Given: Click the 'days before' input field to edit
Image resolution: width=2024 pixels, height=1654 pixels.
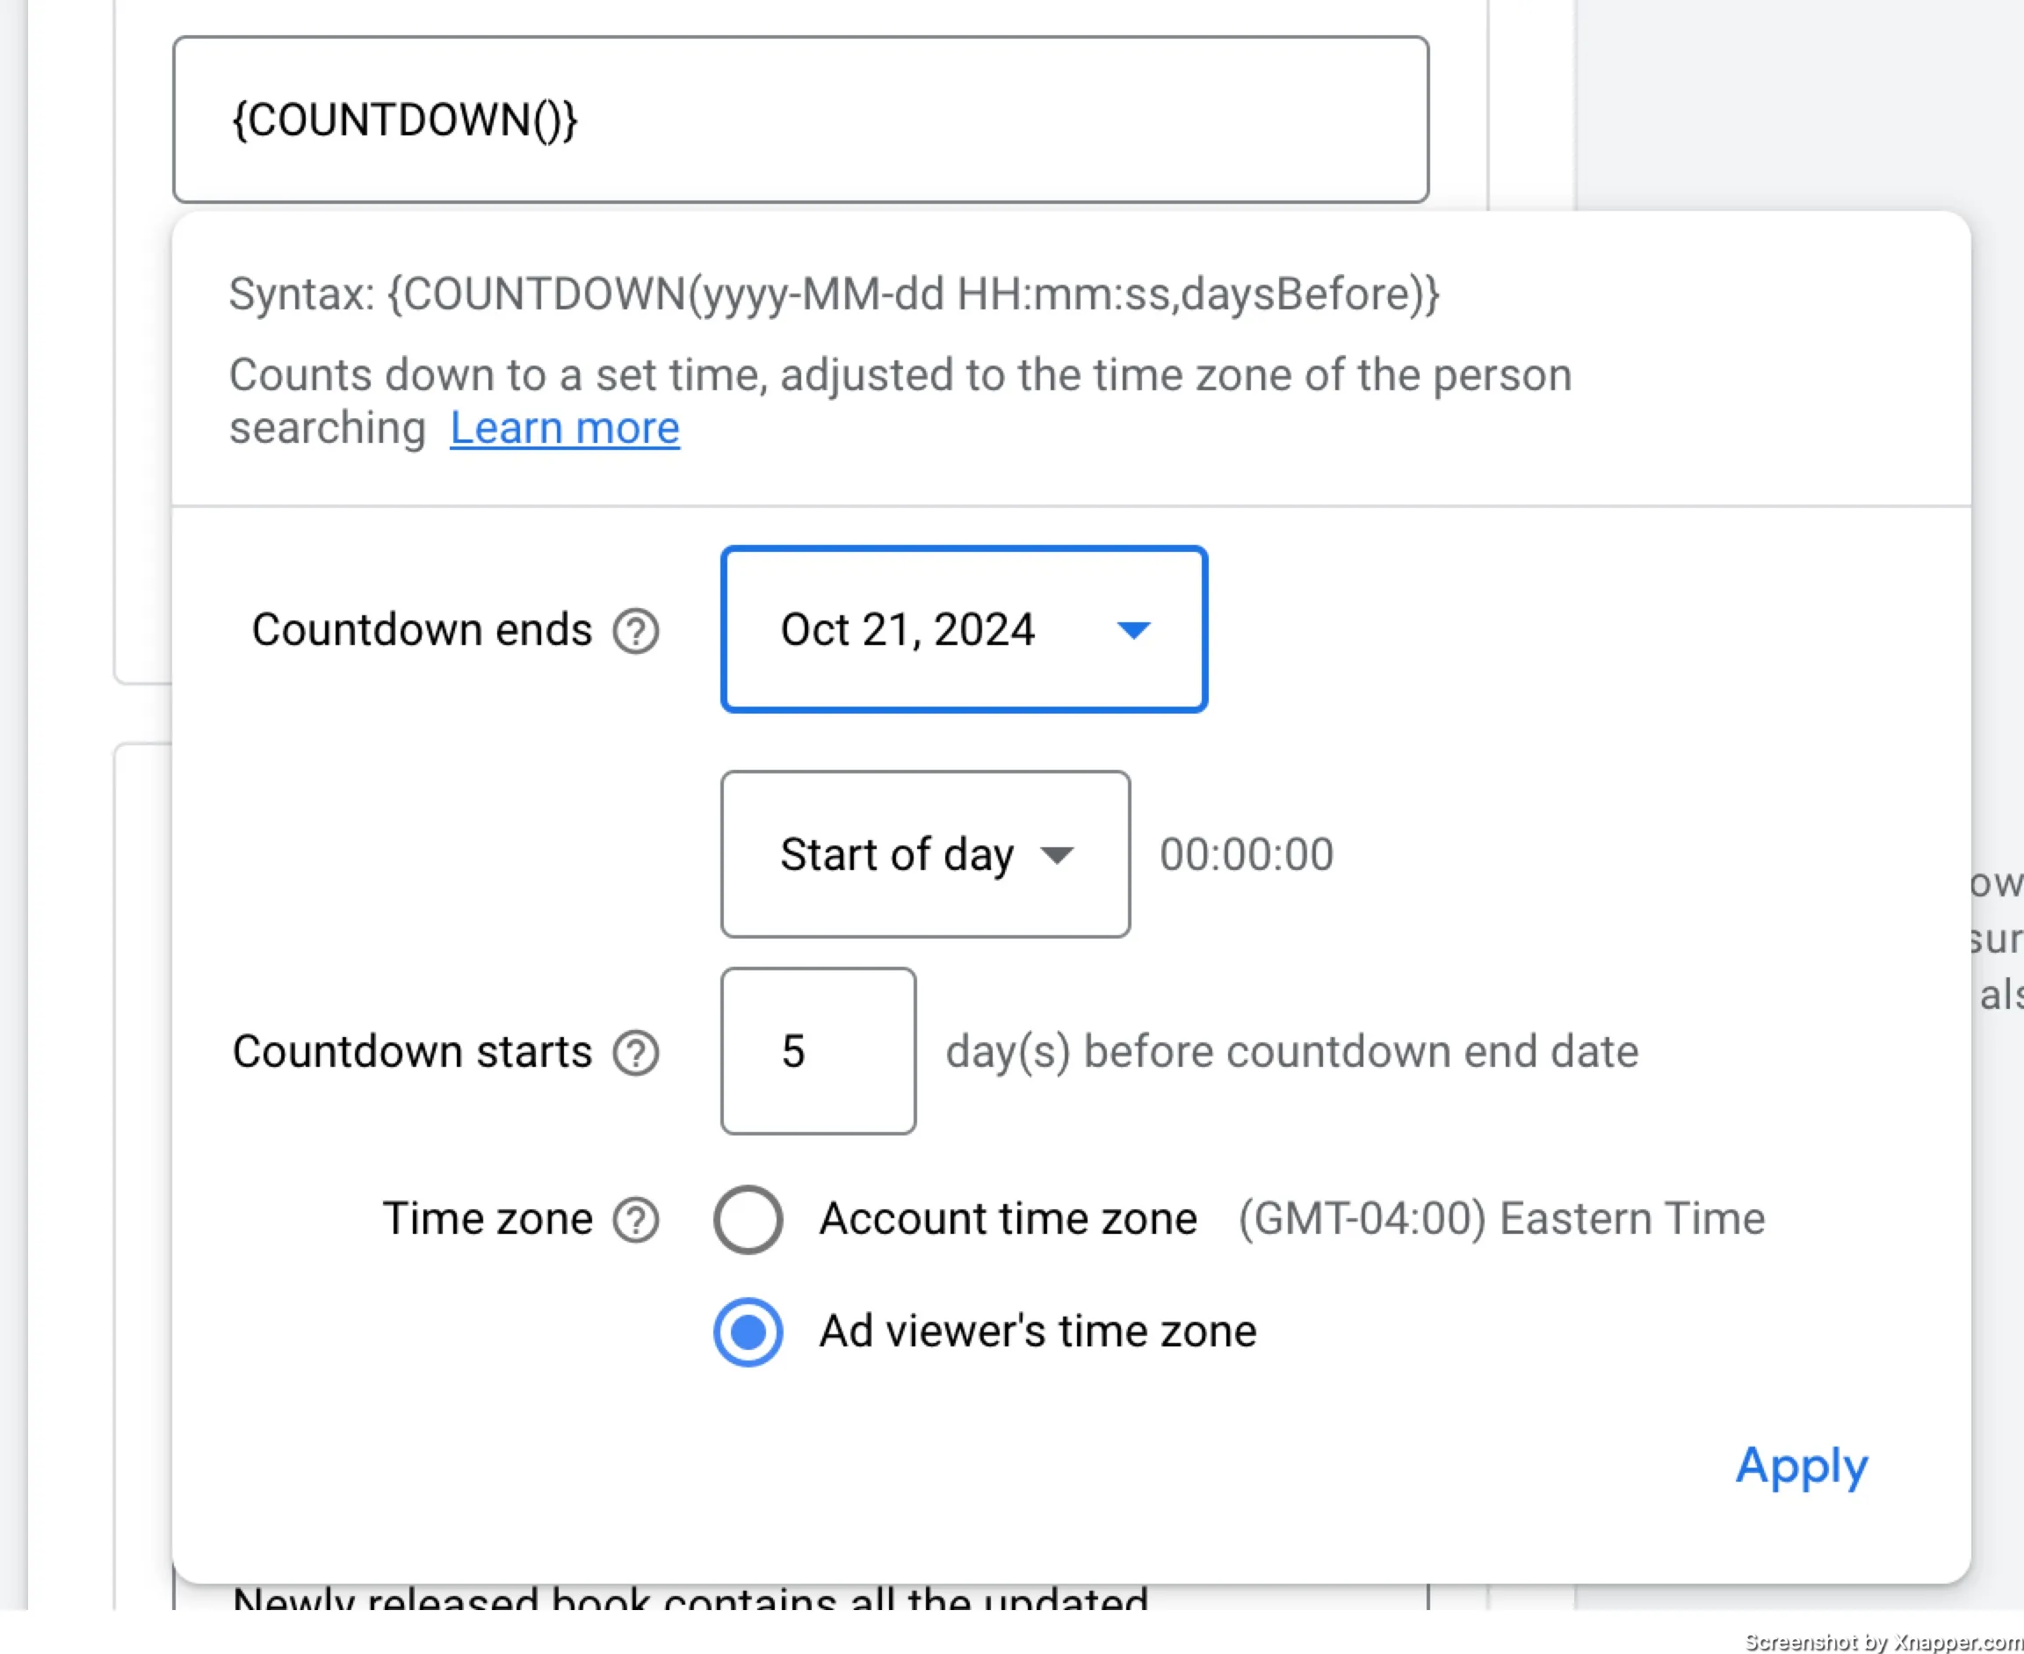Looking at the screenshot, I should point(819,1052).
